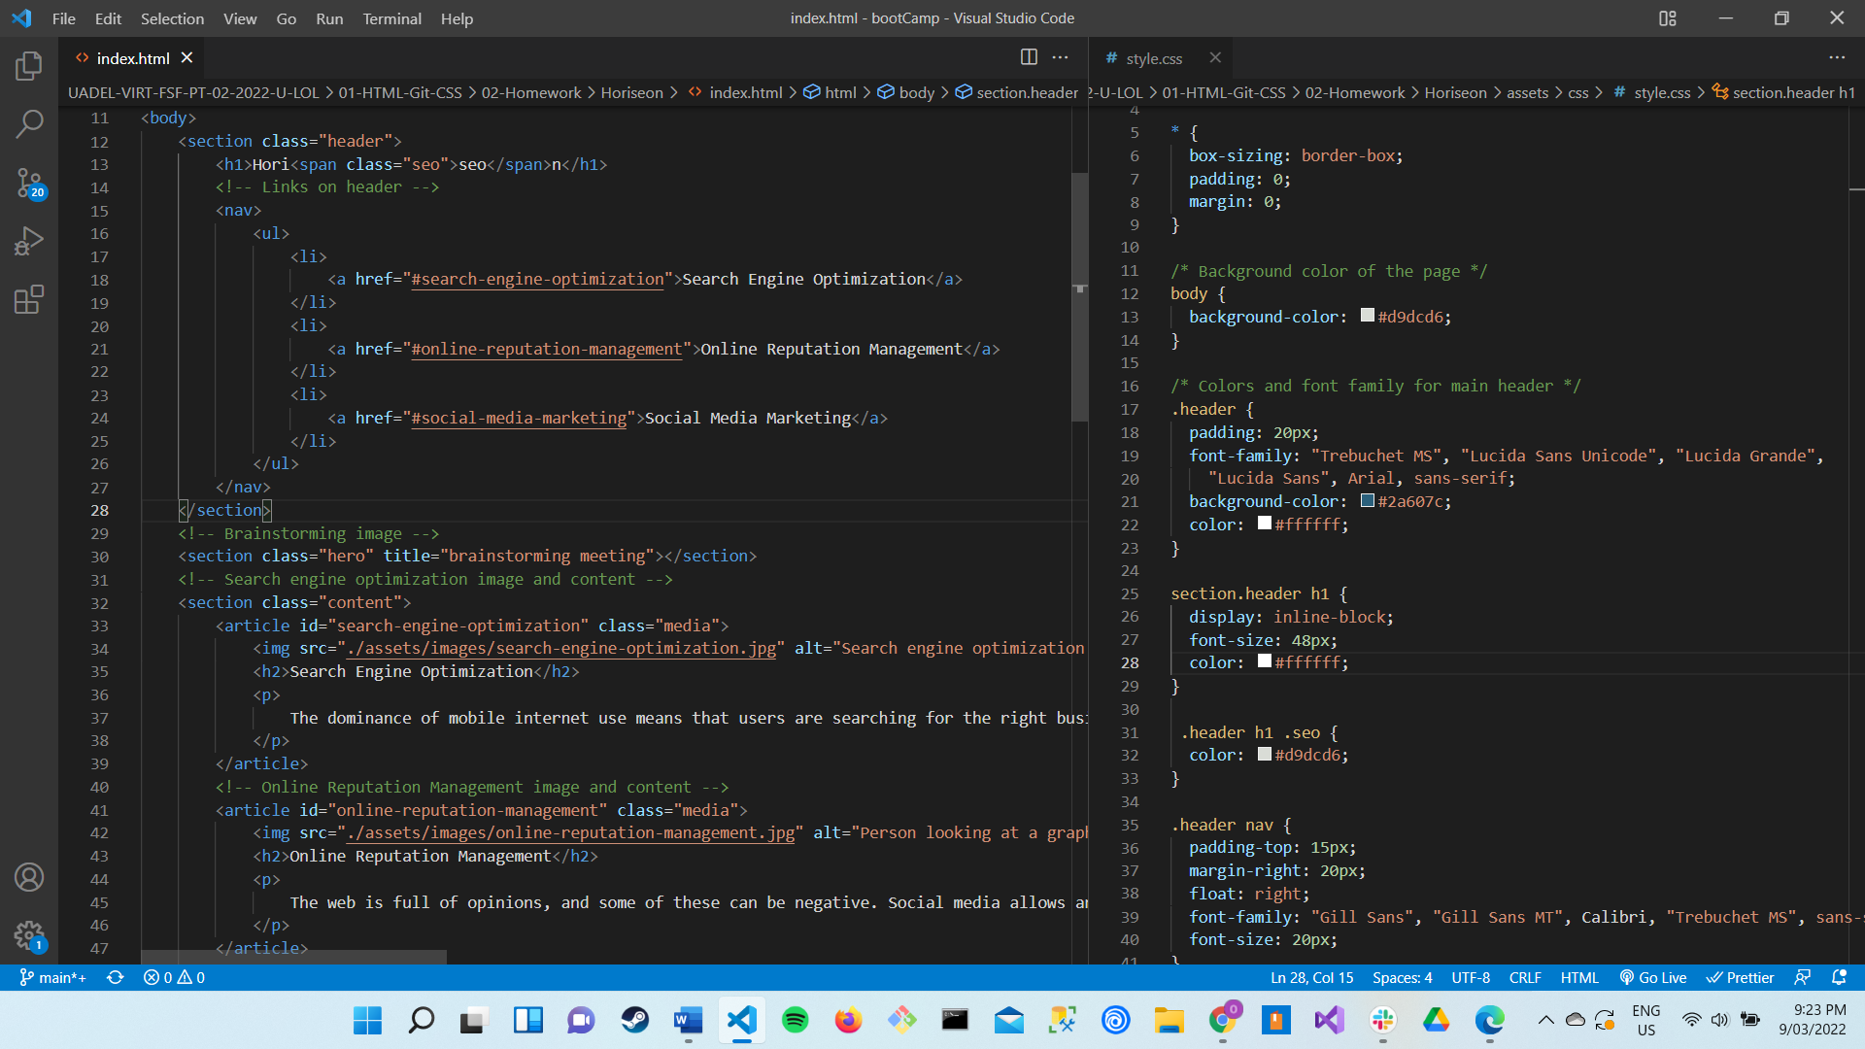
Task: Split the editor using the top-right icon
Action: 1029,57
